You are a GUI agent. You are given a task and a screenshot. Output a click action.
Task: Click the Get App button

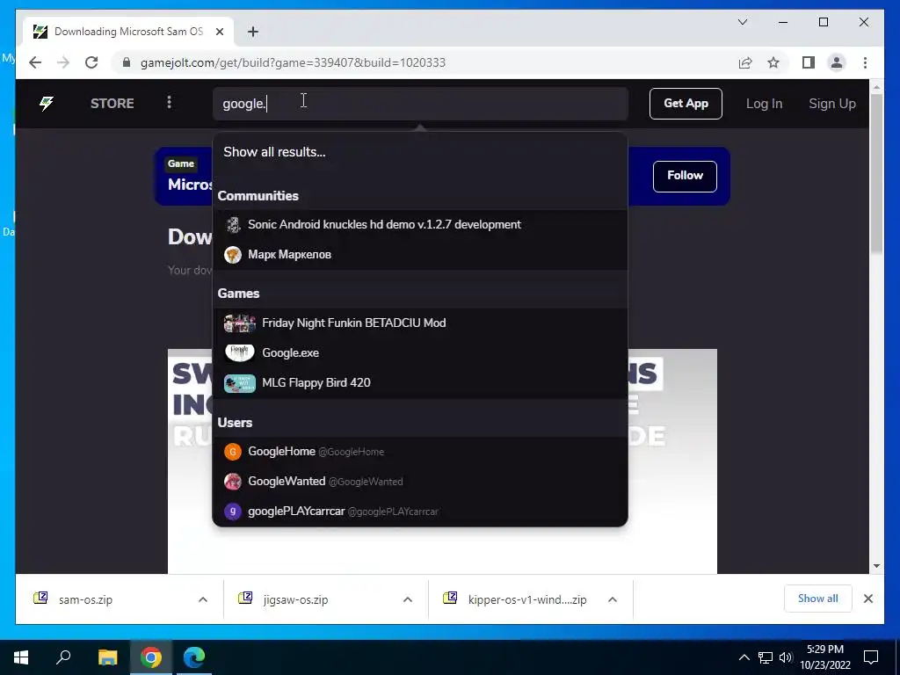click(686, 104)
